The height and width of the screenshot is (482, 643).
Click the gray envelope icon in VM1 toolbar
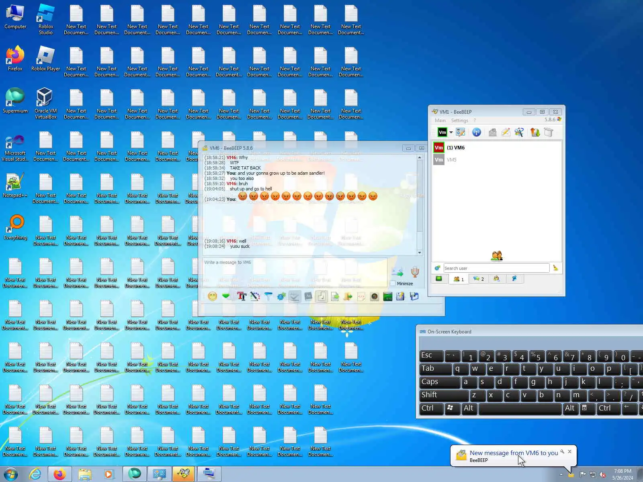pyautogui.click(x=492, y=132)
